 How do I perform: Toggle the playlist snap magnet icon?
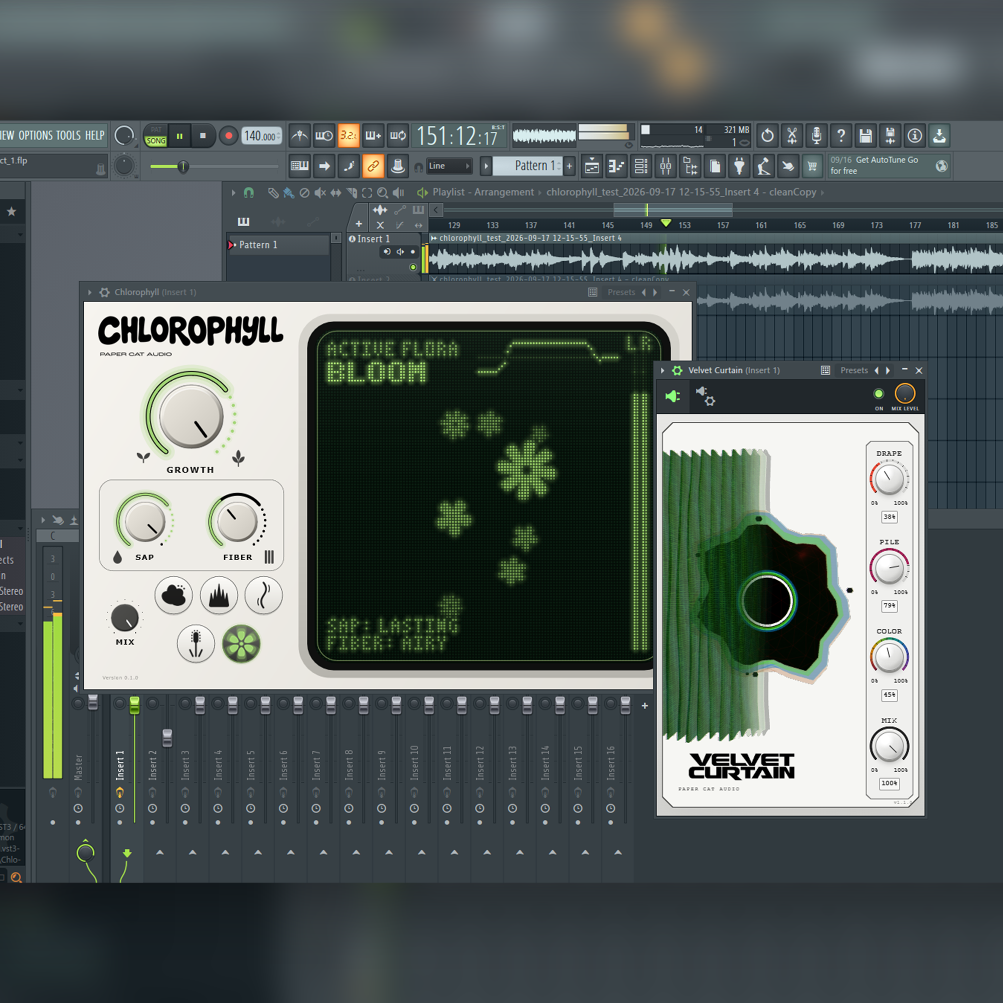point(249,193)
